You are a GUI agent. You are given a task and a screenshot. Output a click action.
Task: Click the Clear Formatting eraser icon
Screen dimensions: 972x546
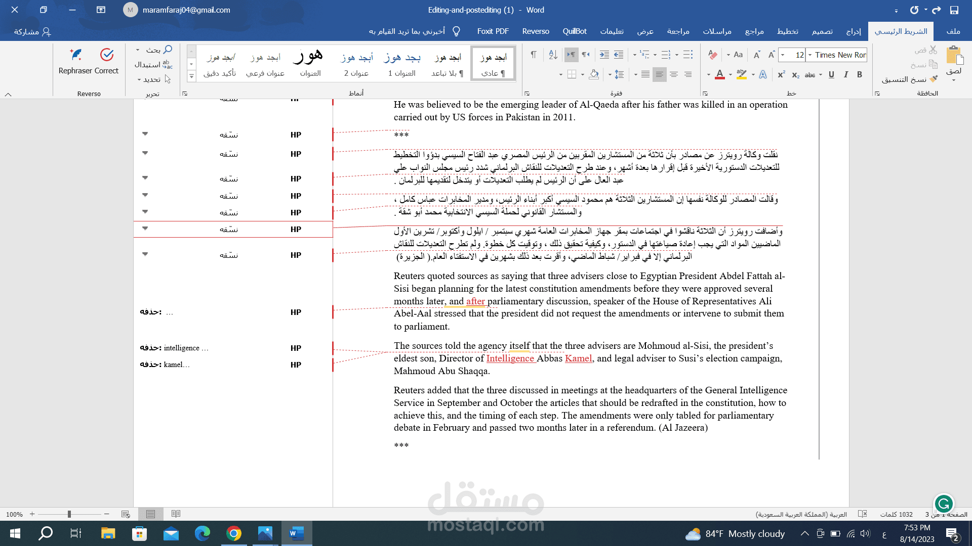713,55
